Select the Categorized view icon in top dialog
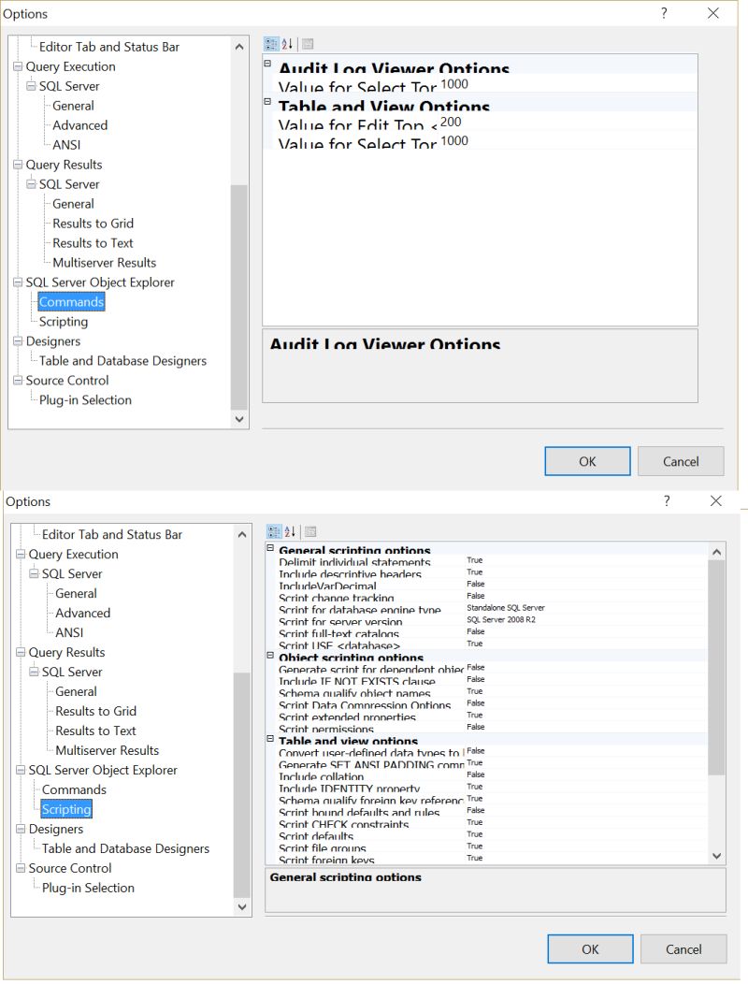Screen dimensions: 748x984 coord(270,44)
